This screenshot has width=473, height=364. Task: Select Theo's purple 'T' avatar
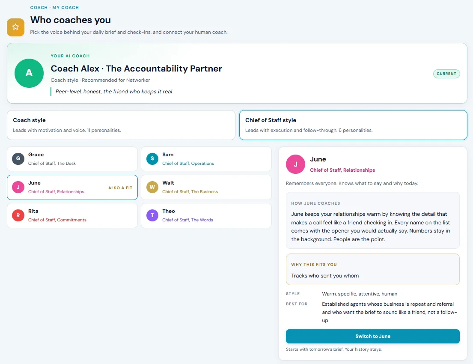pos(152,215)
